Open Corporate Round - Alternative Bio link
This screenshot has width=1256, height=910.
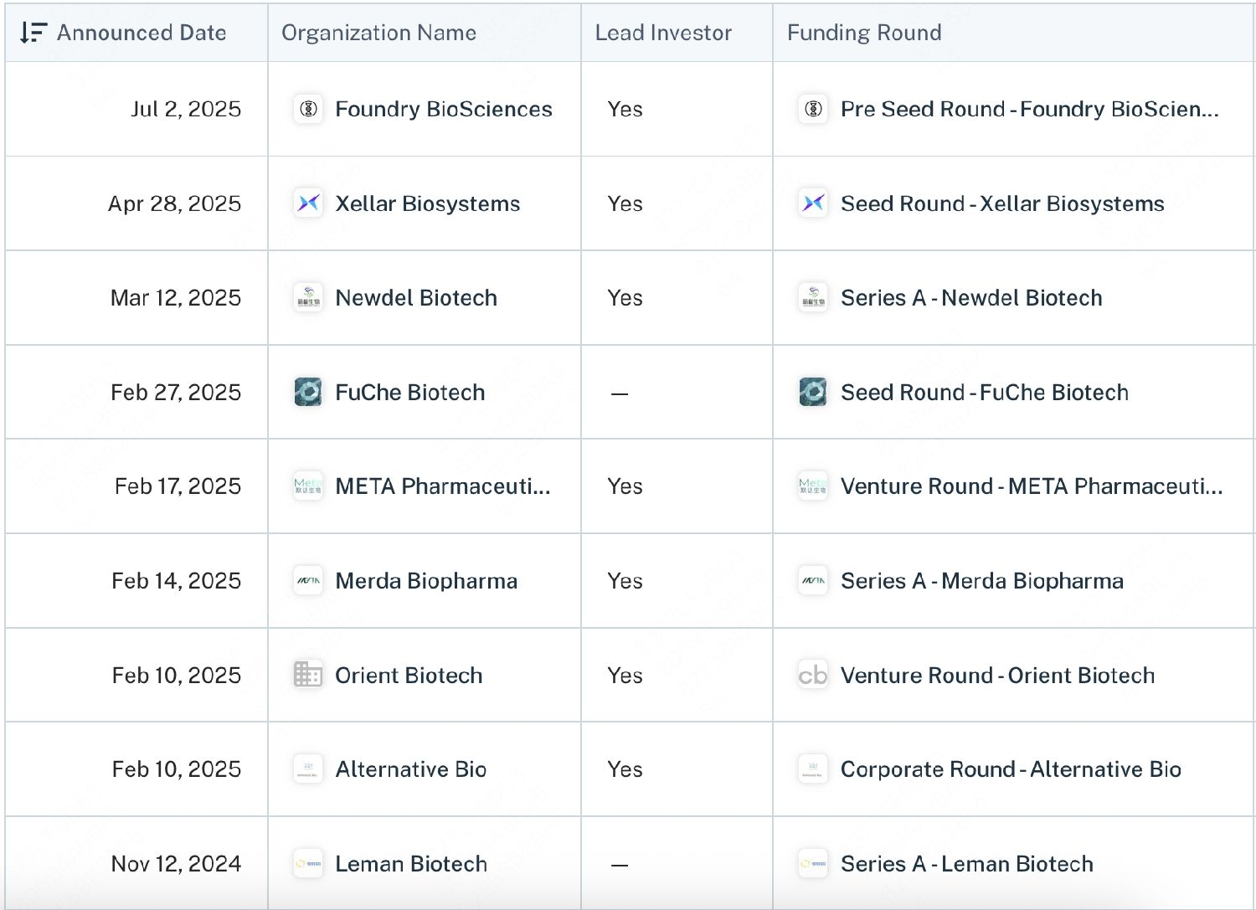coord(1011,769)
